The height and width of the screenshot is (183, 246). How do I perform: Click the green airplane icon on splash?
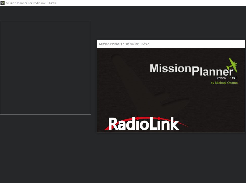[x=232, y=65]
